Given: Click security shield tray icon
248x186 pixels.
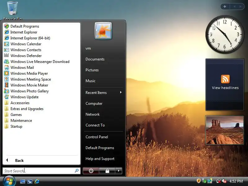Looking at the screenshot, I should (x=199, y=181).
